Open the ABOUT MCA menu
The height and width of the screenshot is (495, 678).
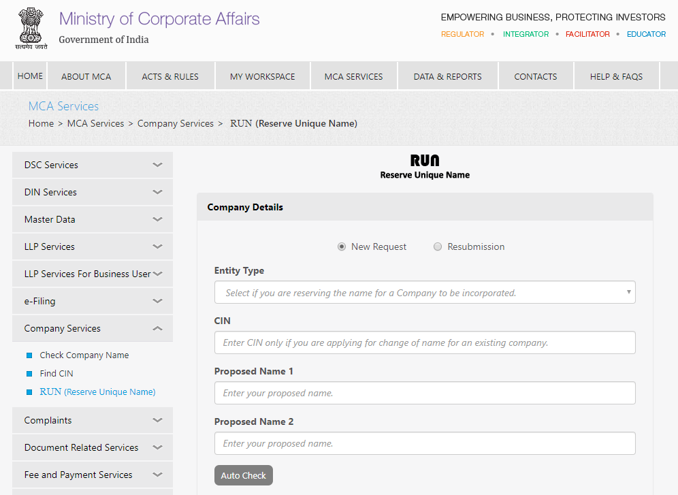pos(86,76)
